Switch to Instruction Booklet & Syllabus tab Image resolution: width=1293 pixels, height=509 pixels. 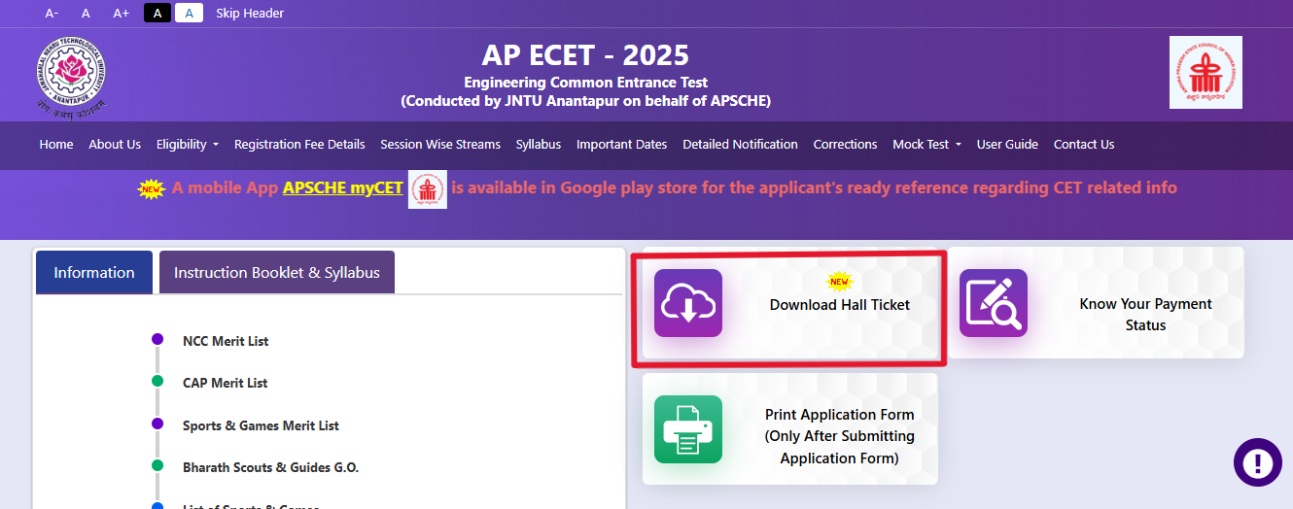coord(277,272)
